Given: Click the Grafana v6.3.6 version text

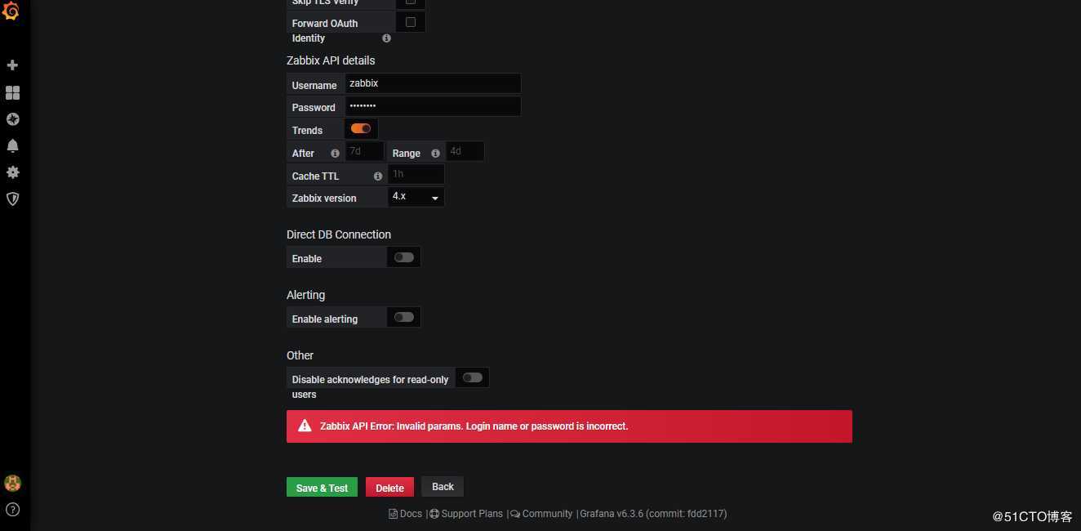Looking at the screenshot, I should click(x=653, y=514).
